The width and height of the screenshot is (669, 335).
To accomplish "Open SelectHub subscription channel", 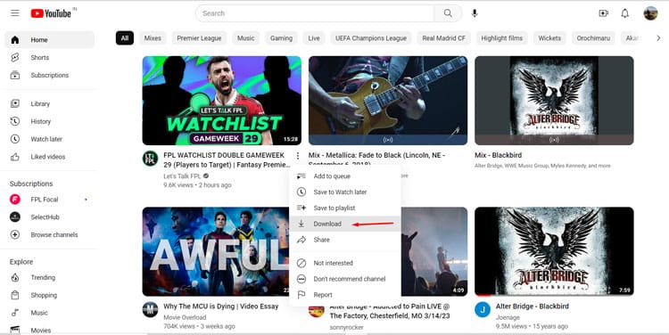I will 49,217.
